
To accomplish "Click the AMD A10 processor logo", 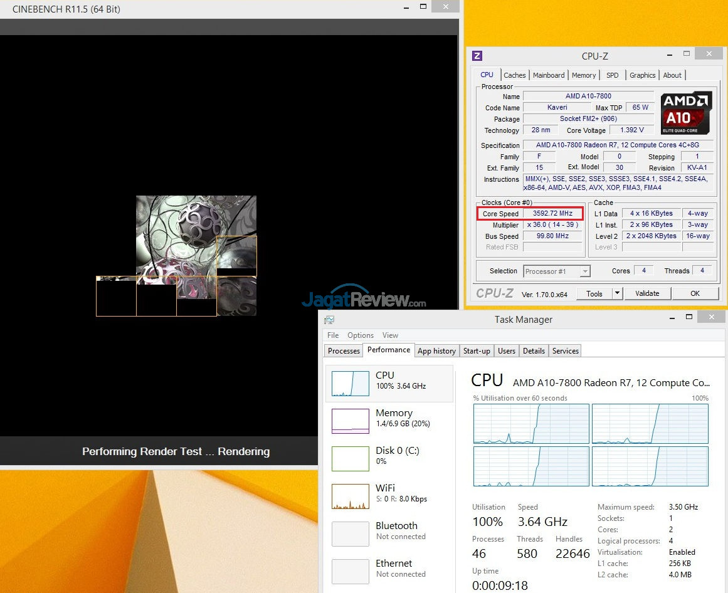I will click(x=686, y=113).
